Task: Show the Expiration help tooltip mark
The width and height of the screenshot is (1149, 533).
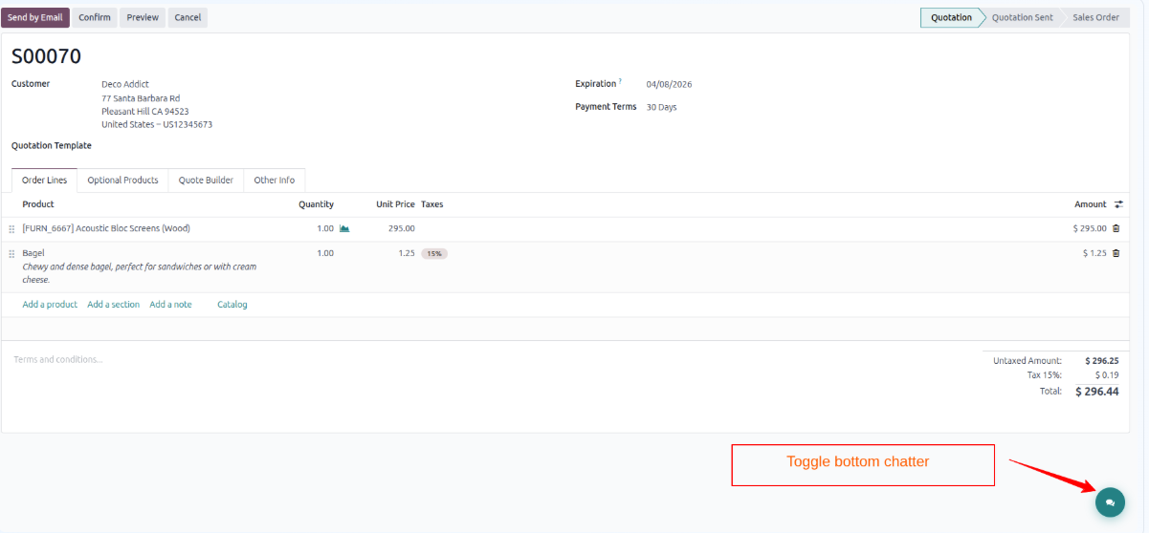Action: coord(620,82)
